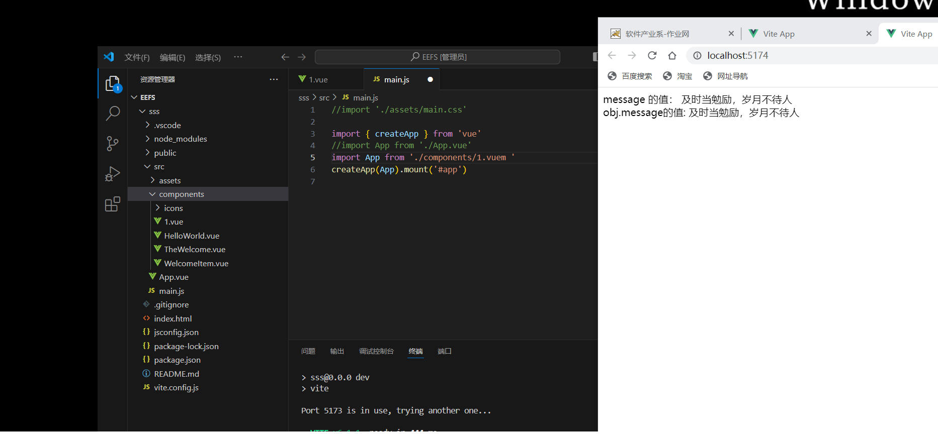Open 淘宝 bookmark
This screenshot has height=434, width=938.
(677, 76)
